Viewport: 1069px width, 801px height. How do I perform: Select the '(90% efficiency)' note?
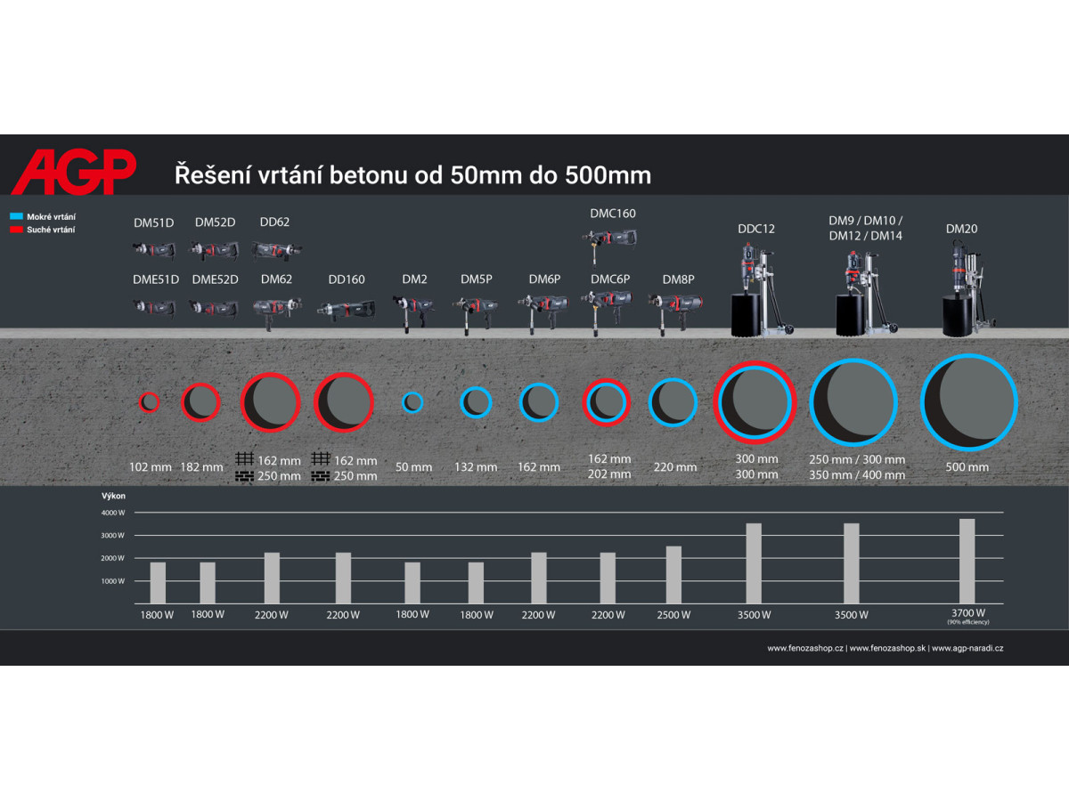967,622
